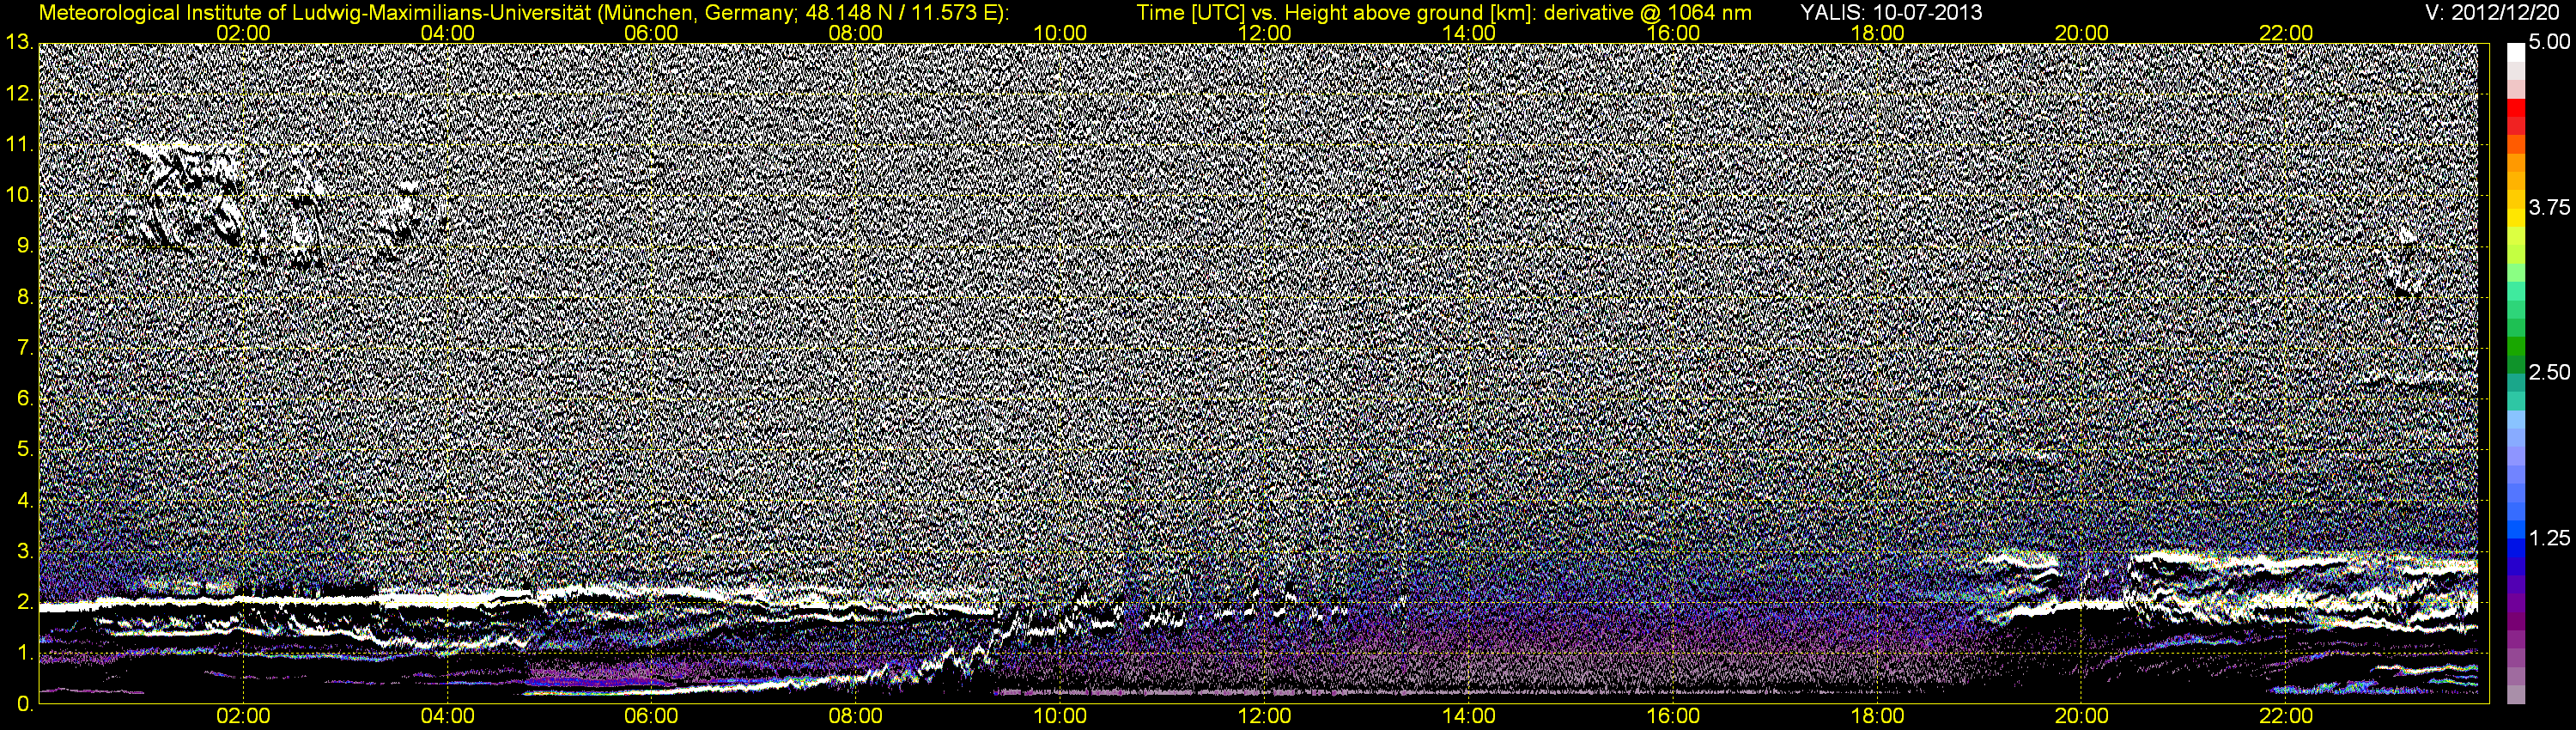Click the small cloud feature near 23:00 at 8.5 km
The image size is (2576, 730).
pyautogui.click(x=2405, y=262)
